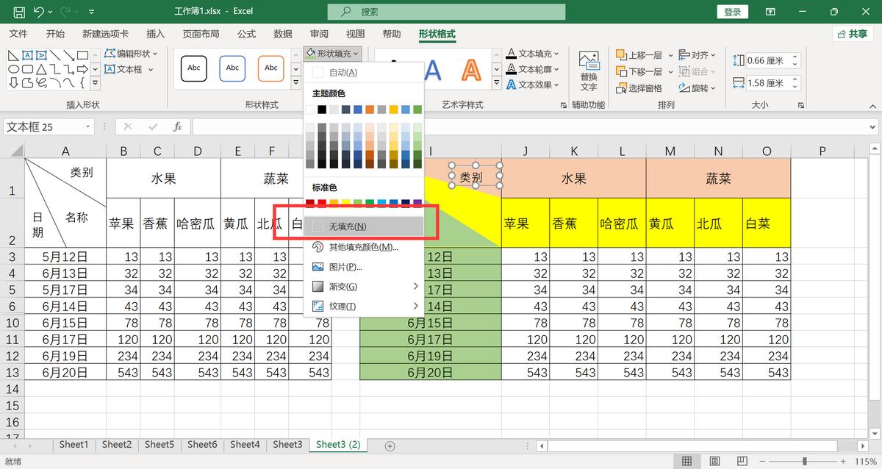882x469 pixels.
Task: Select the Sheet1 worksheet tab
Action: [73, 444]
